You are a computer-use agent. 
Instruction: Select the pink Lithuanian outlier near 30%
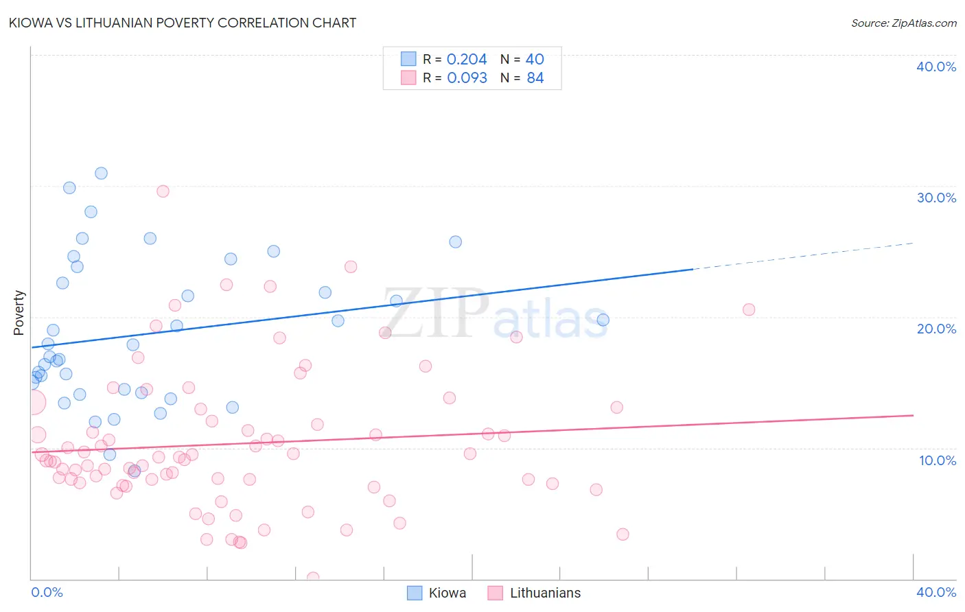pyautogui.click(x=163, y=191)
